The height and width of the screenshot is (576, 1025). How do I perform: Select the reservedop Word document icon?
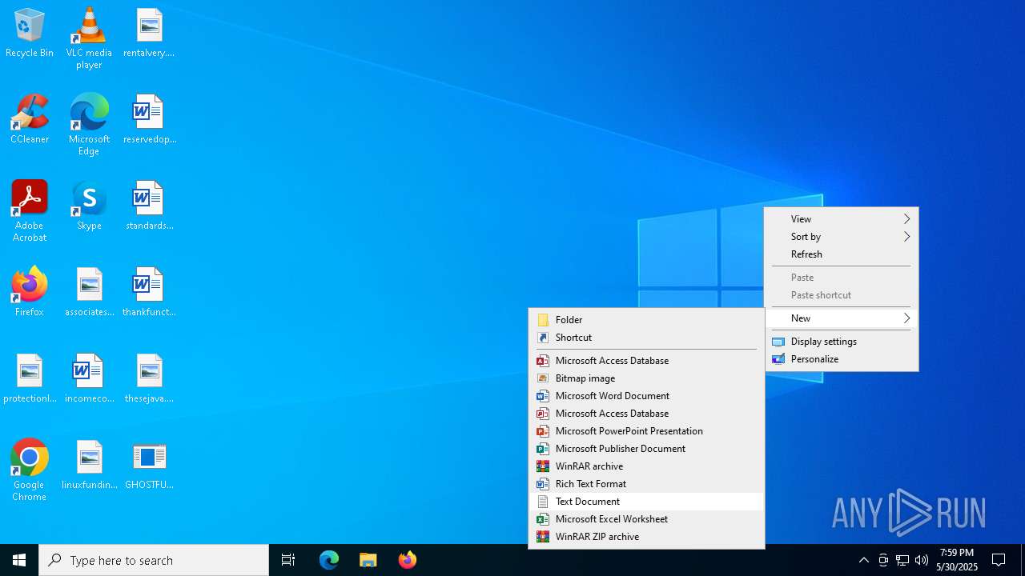coord(149,120)
